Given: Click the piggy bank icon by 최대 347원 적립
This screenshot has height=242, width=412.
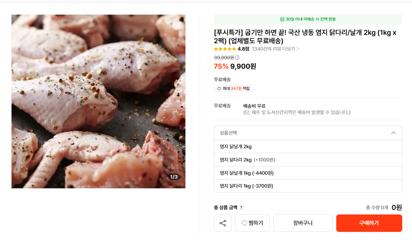Looking at the screenshot, I should [x=219, y=89].
